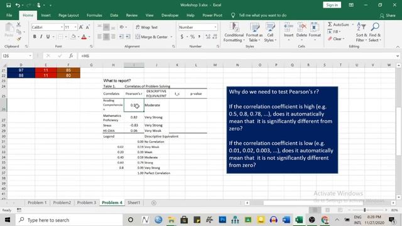Open Clear dropdown in Editing group

point(336,39)
